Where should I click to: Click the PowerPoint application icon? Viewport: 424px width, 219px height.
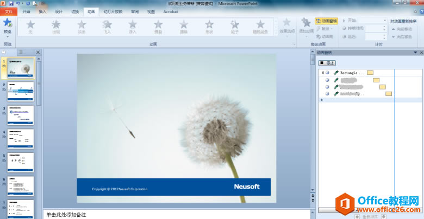pyautogui.click(x=3, y=3)
